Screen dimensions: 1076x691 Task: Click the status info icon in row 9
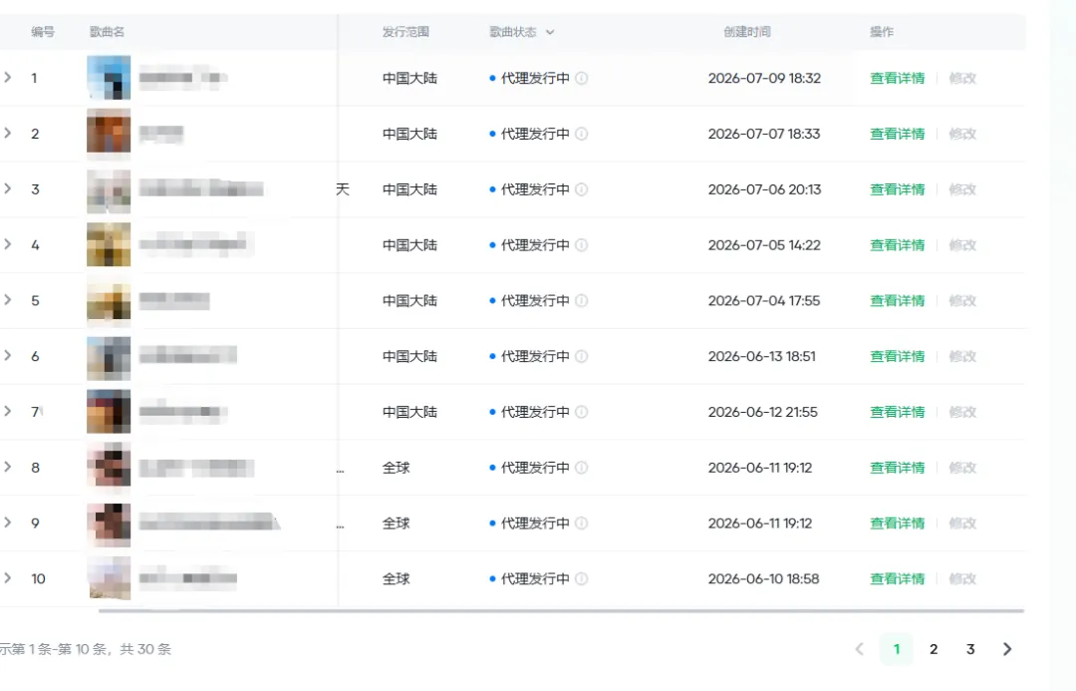(581, 523)
